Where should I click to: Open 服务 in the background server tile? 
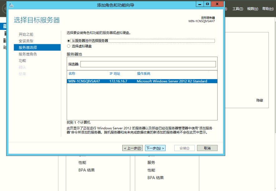pos(151,163)
